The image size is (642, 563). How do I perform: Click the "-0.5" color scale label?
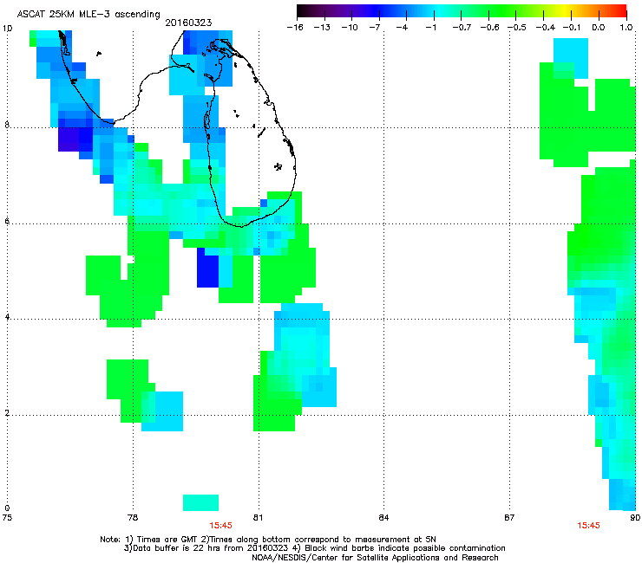click(x=517, y=28)
